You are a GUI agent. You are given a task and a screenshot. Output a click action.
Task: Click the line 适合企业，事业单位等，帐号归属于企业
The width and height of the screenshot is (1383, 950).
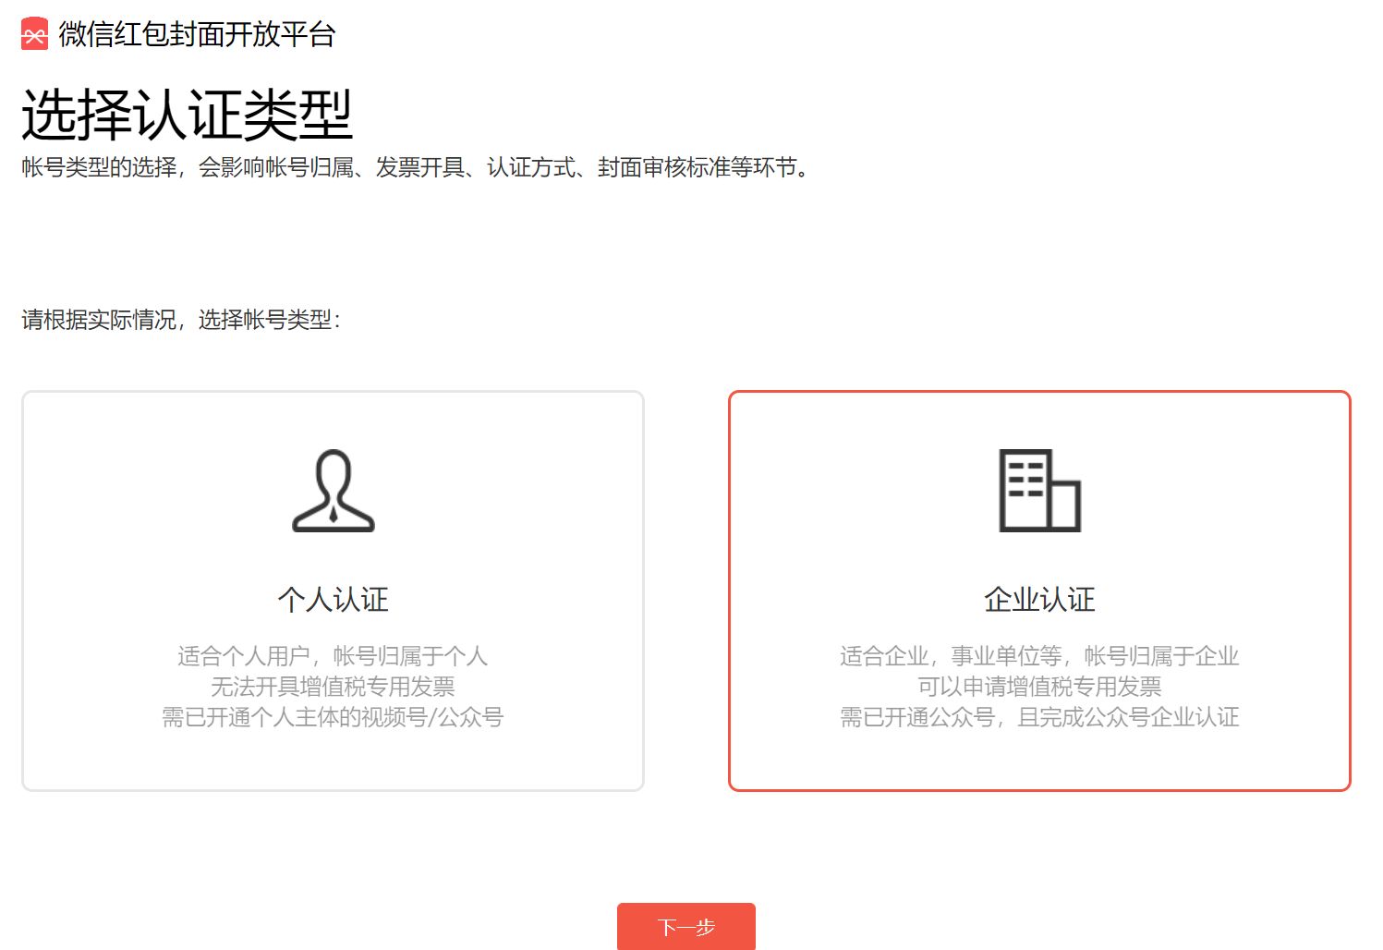[1038, 656]
